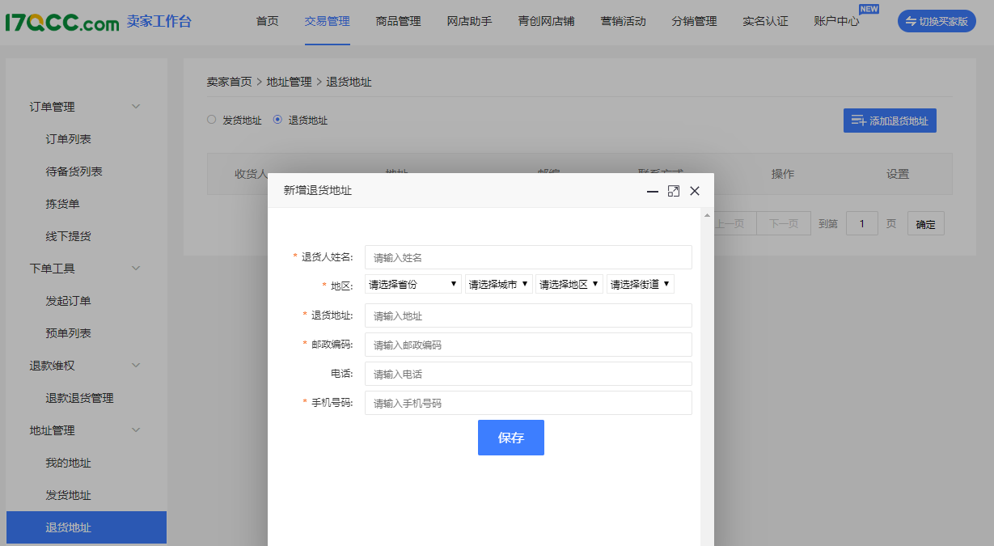
Task: Open the 请选择省份 province dropdown
Action: [413, 285]
